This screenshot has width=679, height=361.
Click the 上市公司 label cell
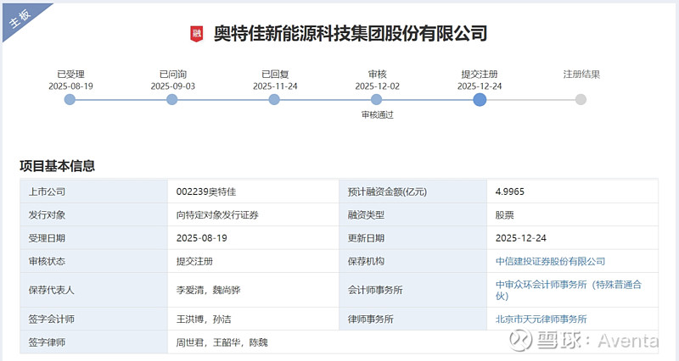coord(94,192)
